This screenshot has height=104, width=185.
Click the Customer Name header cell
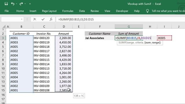coord(100,34)
